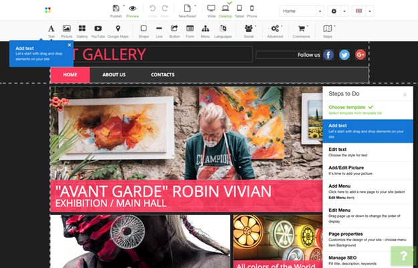This screenshot has height=268, width=418.
Task: Click the Publish save icon
Action: (116, 8)
